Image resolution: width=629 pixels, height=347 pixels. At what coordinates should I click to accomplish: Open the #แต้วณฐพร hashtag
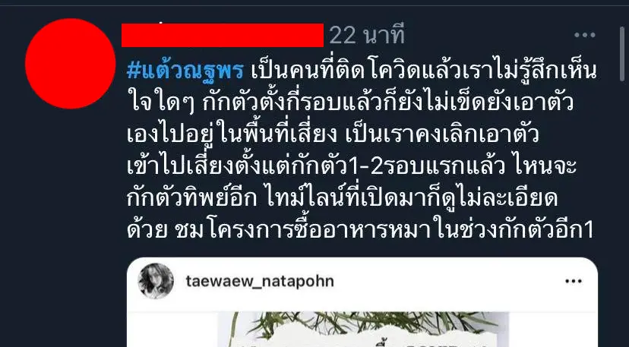tap(185, 71)
